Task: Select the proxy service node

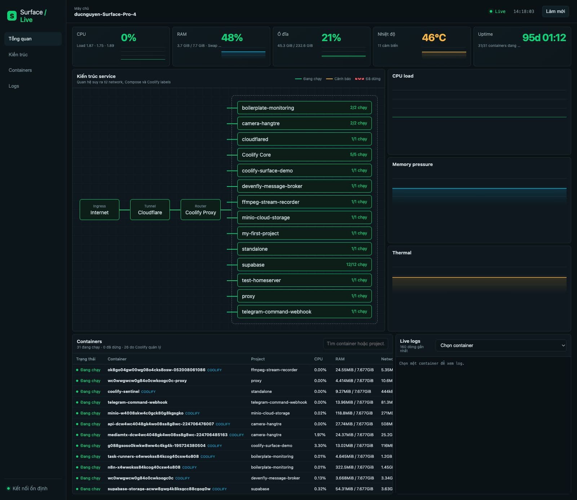Action: (304, 296)
